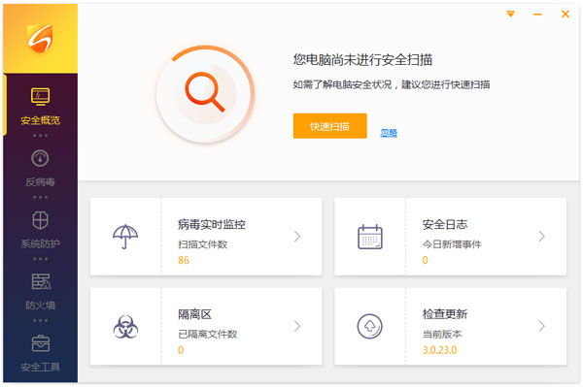Expand 隔离区 with its chevron
This screenshot has width=583, height=387.
(x=297, y=326)
